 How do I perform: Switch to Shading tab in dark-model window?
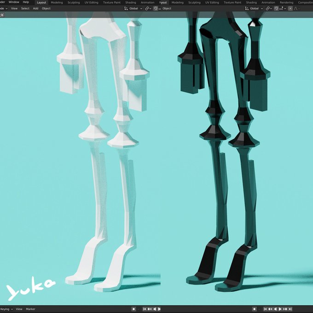click(x=251, y=3)
